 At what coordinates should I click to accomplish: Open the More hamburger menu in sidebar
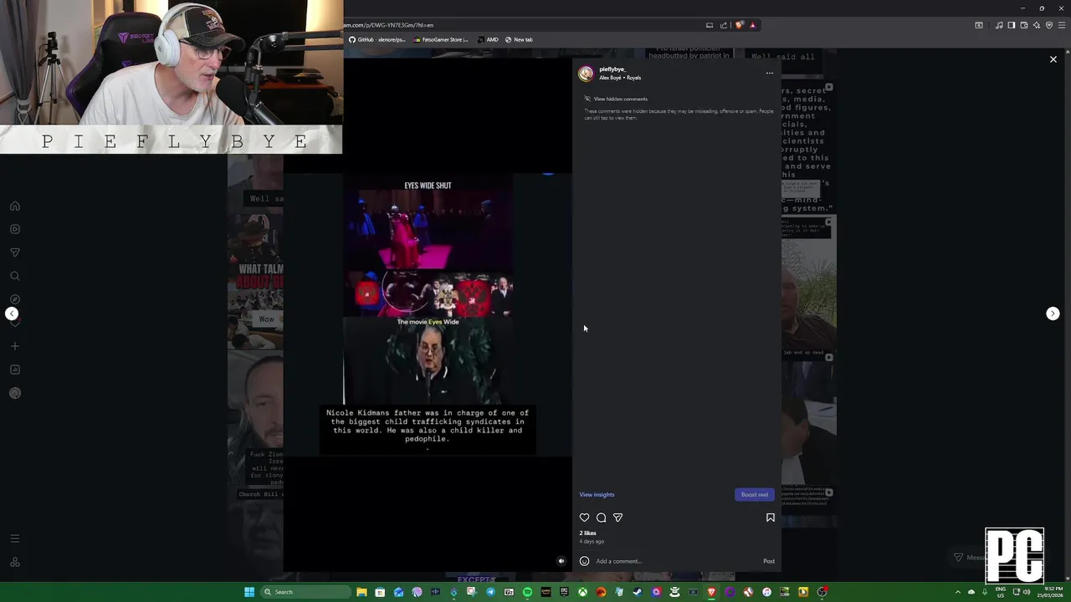[x=15, y=538]
